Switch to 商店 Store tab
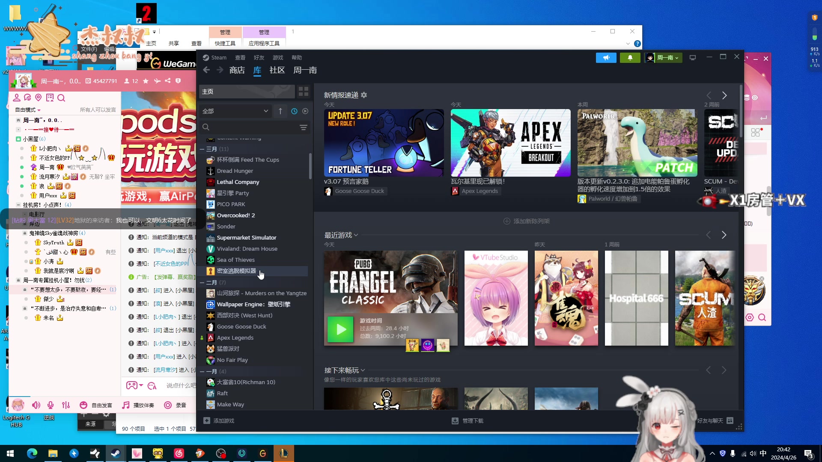 tap(237, 70)
